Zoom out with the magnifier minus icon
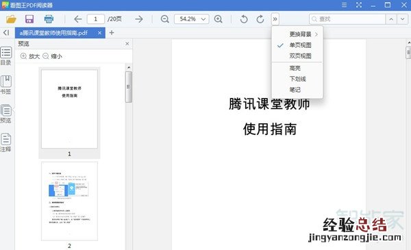 (165, 19)
